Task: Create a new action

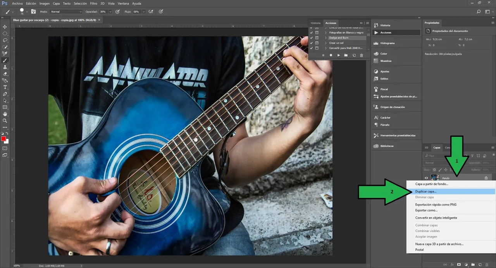Action: (x=354, y=55)
